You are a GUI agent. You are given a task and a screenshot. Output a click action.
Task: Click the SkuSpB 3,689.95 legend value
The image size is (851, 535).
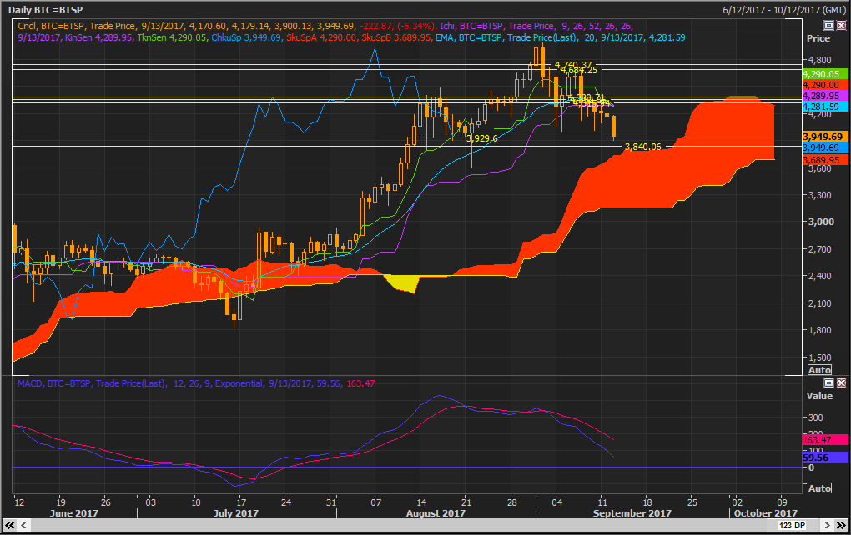(x=397, y=37)
